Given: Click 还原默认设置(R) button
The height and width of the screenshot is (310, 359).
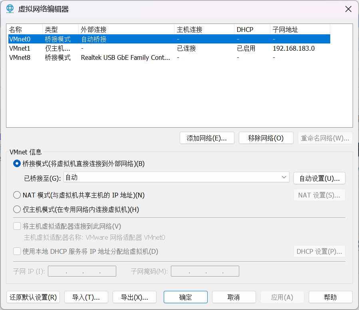Looking at the screenshot, I should [x=33, y=297].
